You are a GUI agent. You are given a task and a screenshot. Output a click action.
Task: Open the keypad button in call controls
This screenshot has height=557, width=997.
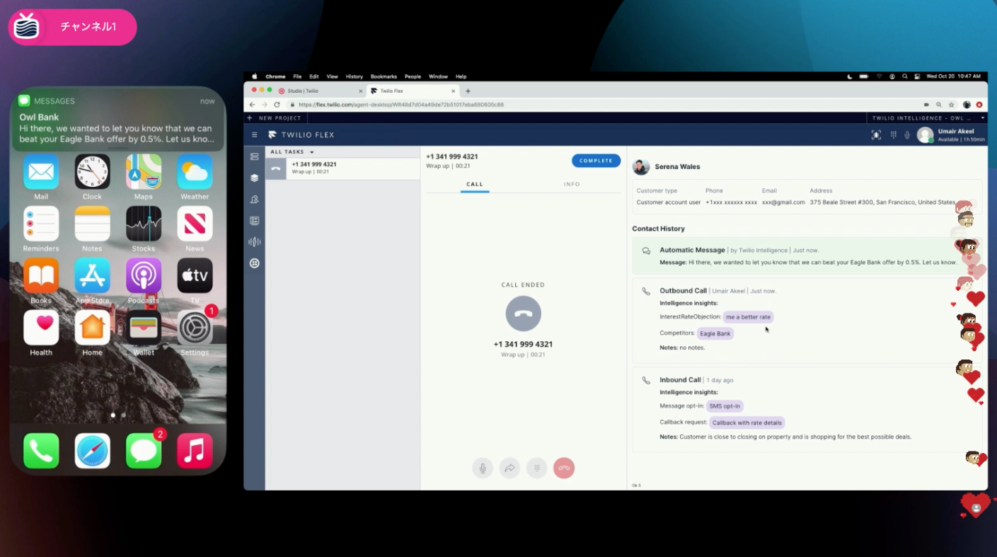coord(537,468)
